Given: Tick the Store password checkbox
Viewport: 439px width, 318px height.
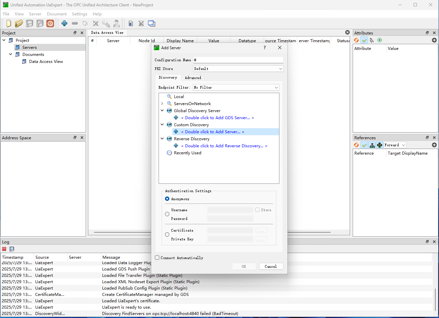Looking at the screenshot, I should (257, 210).
